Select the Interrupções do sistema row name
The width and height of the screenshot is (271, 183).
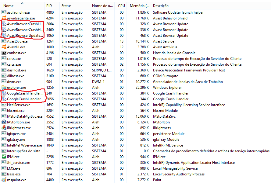click(25, 151)
